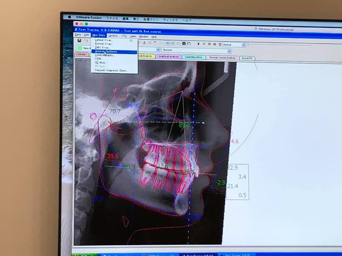
Task: Switch to the Graphical Analysis tab
Action: [169, 57]
